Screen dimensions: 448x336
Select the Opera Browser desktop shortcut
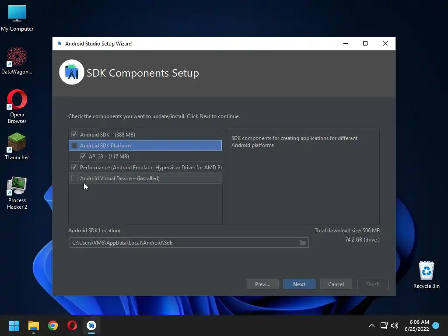click(17, 106)
